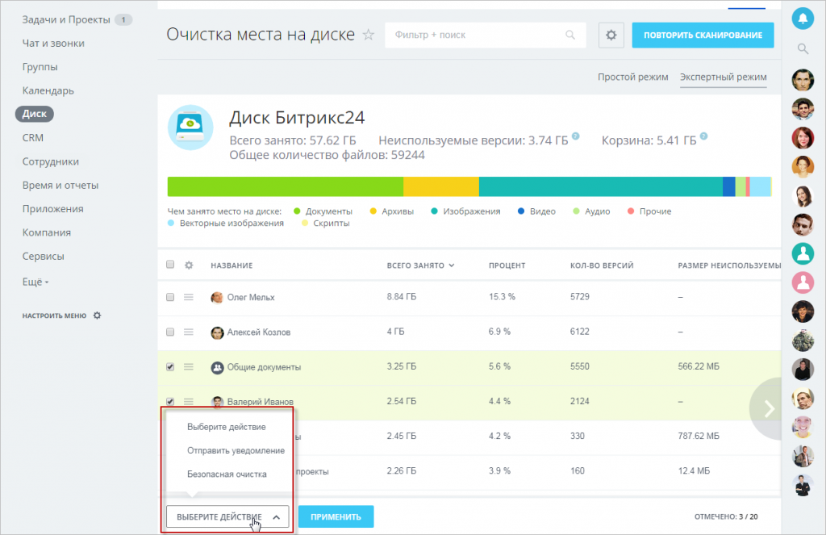Expand the Ещё menu in left sidebar
The image size is (826, 535).
point(35,282)
